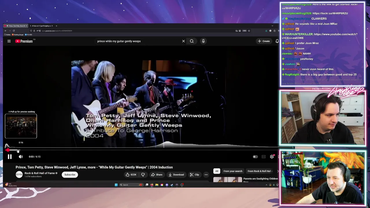Viewport: 370px width, 208px height.
Task: Reload the page in browser
Action: pos(14,31)
